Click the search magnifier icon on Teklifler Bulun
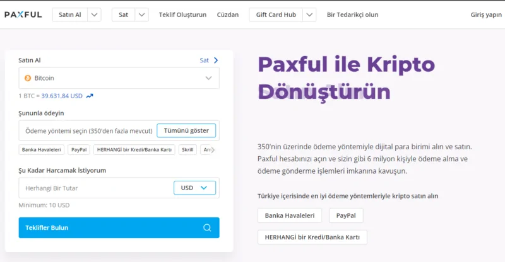 tap(207, 227)
